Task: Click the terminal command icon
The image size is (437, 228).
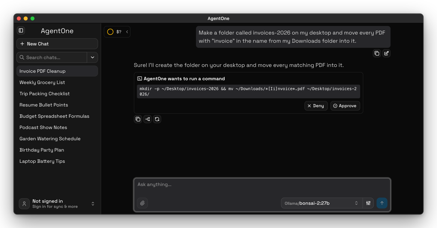Action: coord(140,79)
